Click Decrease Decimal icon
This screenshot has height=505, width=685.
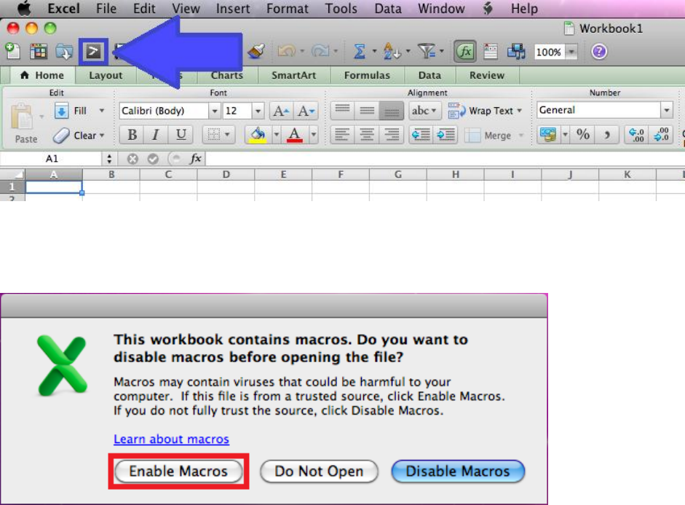tap(661, 135)
